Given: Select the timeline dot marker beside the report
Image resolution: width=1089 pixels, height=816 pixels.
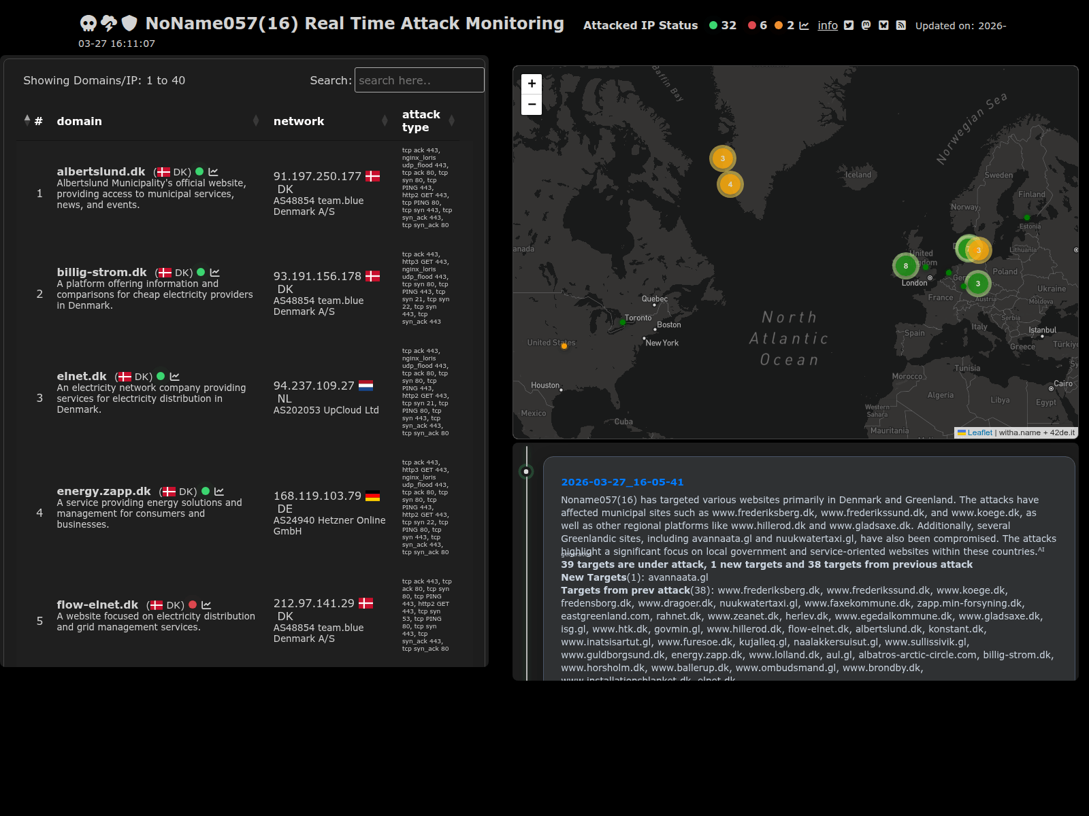Looking at the screenshot, I should pyautogui.click(x=526, y=471).
